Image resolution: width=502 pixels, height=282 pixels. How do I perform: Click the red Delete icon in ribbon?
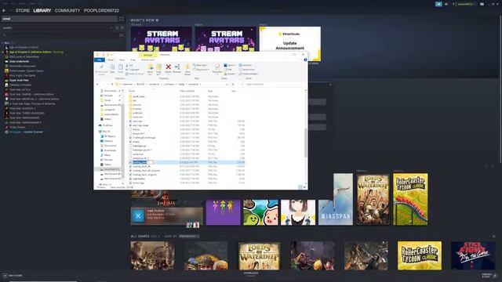tap(168, 68)
